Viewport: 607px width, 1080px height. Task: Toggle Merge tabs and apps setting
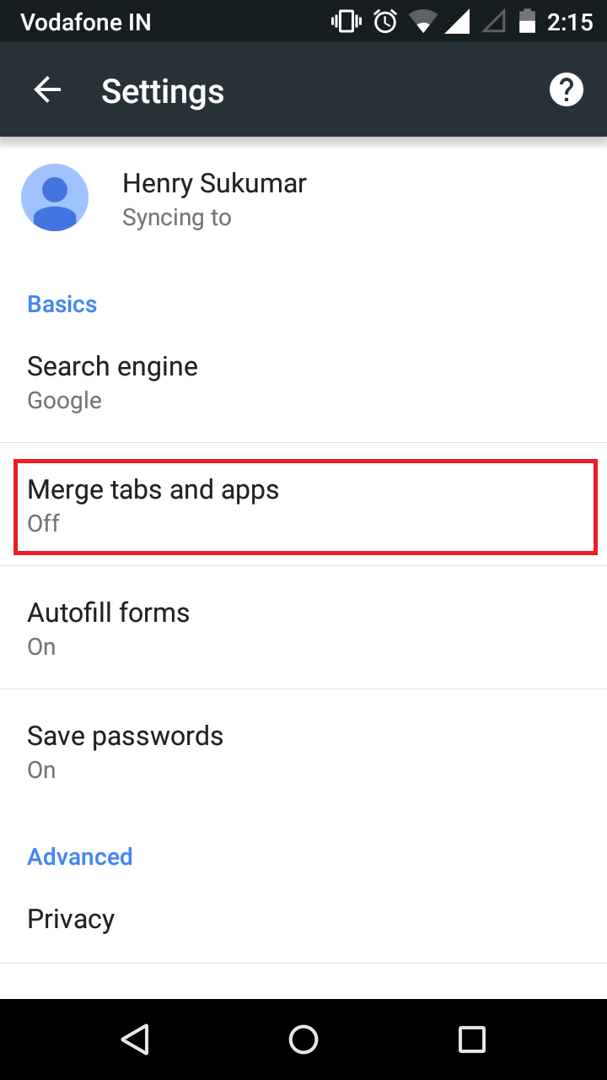click(303, 505)
